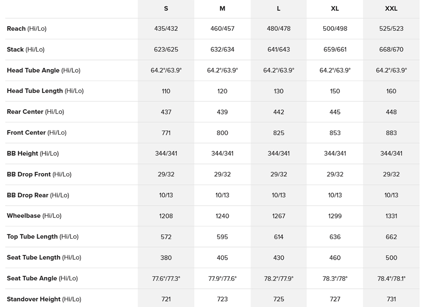Click the BB Height row label
The width and height of the screenshot is (422, 307).
point(32,153)
